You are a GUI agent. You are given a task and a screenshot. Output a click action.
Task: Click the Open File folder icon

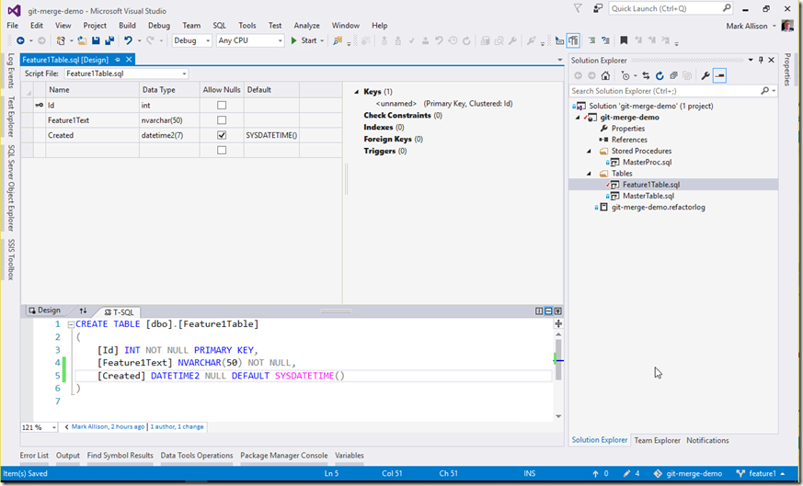(82, 40)
